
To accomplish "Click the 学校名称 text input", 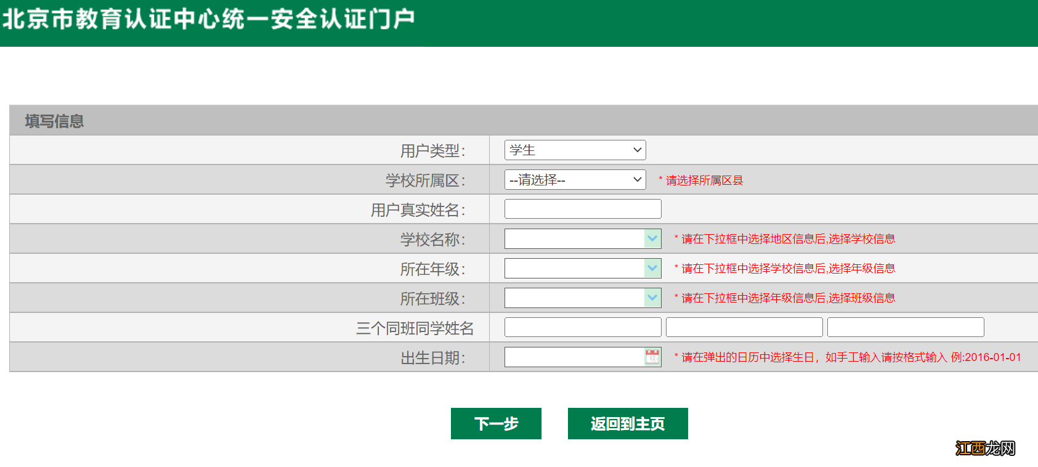I will (574, 238).
